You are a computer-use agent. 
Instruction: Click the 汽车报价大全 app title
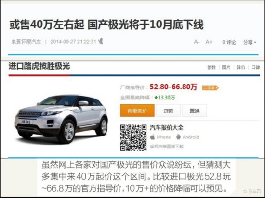(x=167, y=127)
